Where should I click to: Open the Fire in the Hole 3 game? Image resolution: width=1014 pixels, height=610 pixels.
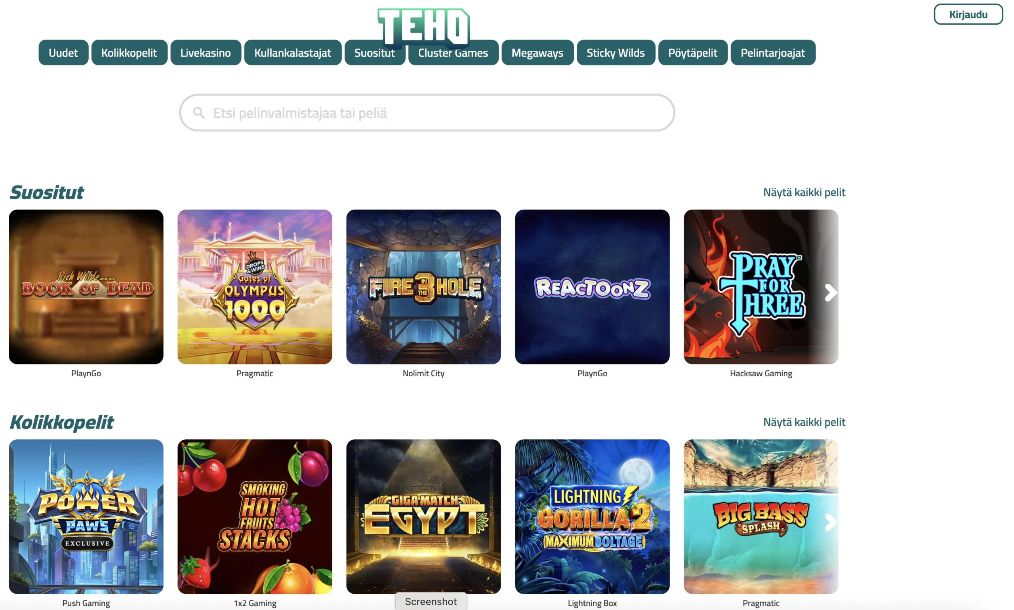[x=423, y=286]
